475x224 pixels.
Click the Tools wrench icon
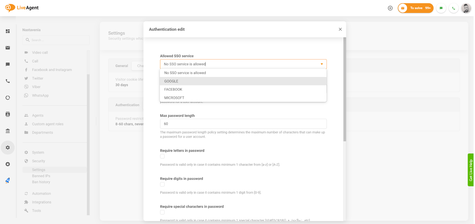[26, 211]
